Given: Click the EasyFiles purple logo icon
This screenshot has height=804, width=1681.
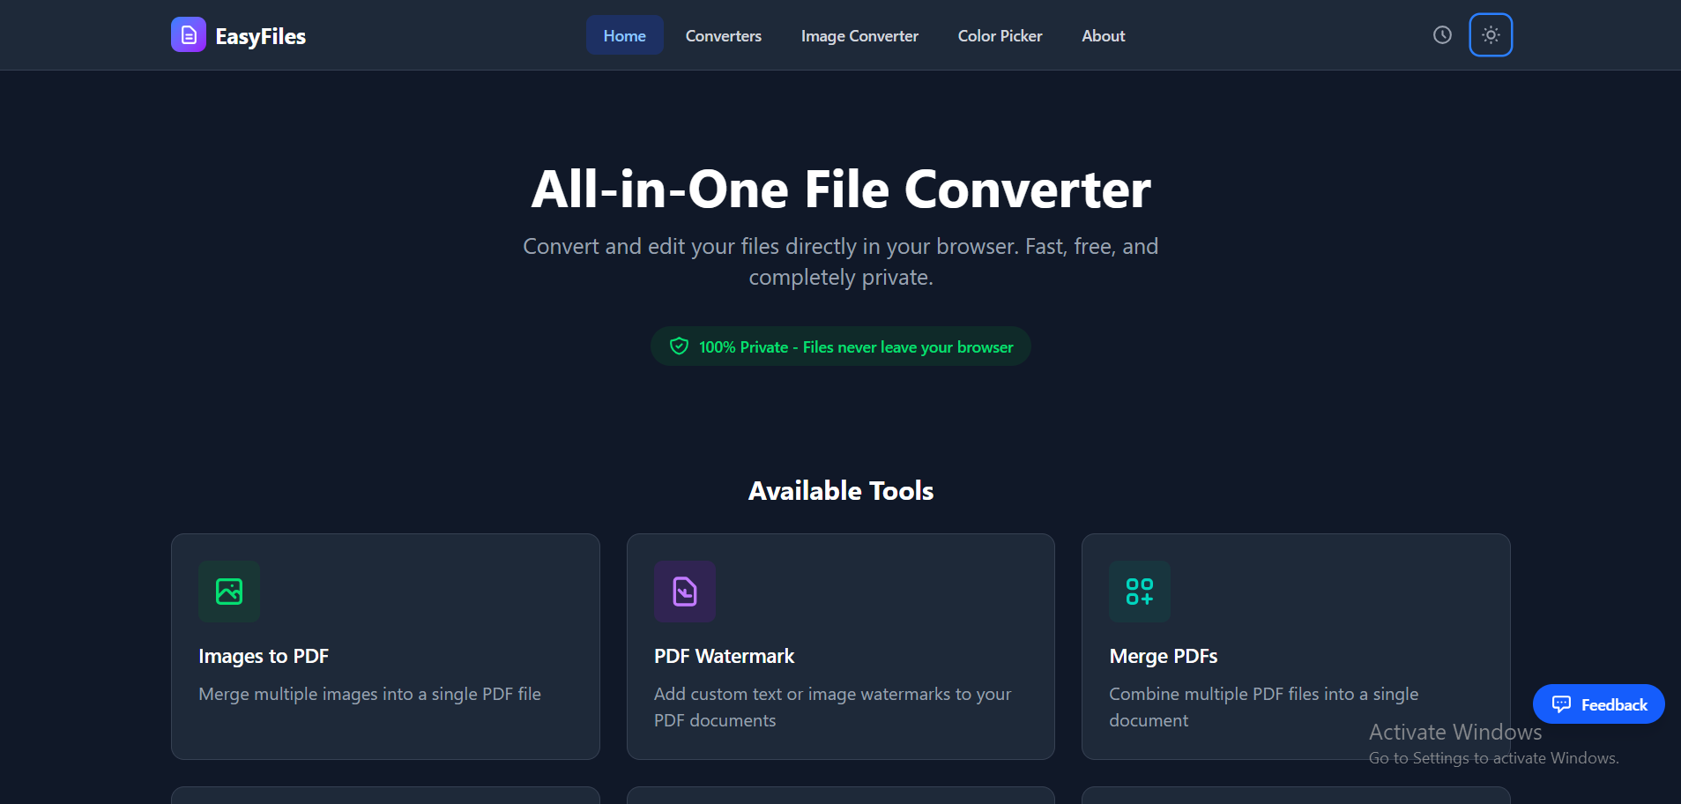Looking at the screenshot, I should 188,34.
